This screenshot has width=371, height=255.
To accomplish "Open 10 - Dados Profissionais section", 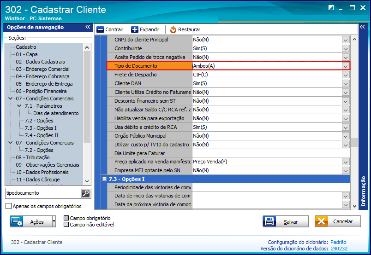I will point(42,172).
